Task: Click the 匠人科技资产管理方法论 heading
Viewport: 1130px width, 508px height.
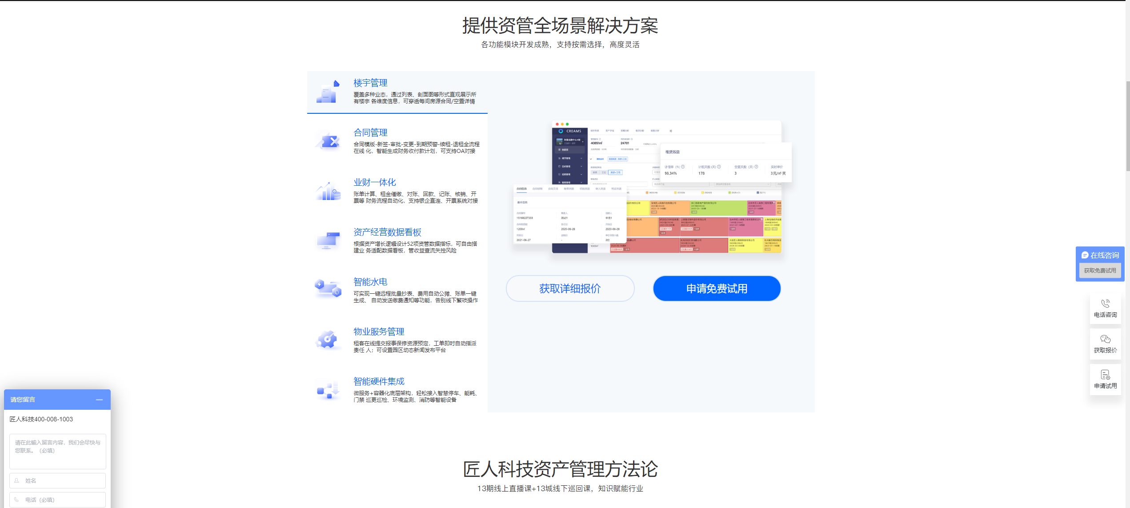Action: tap(560, 469)
